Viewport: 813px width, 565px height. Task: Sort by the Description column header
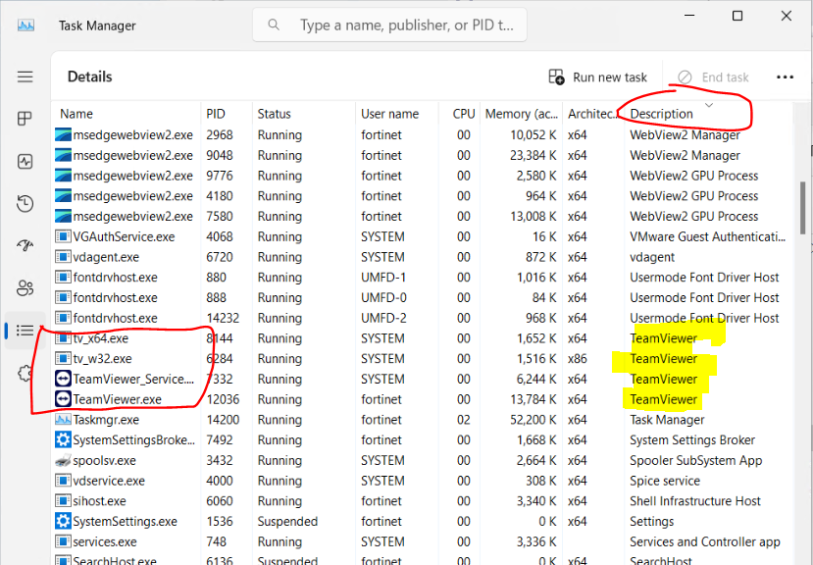pos(661,114)
